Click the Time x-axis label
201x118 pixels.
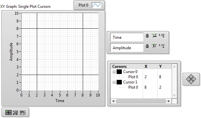[60, 101]
